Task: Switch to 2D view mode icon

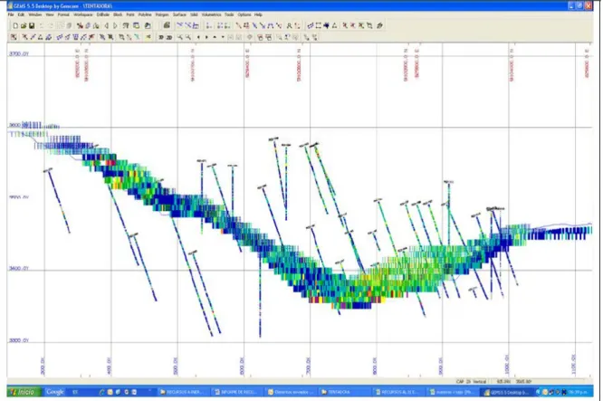Action: tap(168, 37)
